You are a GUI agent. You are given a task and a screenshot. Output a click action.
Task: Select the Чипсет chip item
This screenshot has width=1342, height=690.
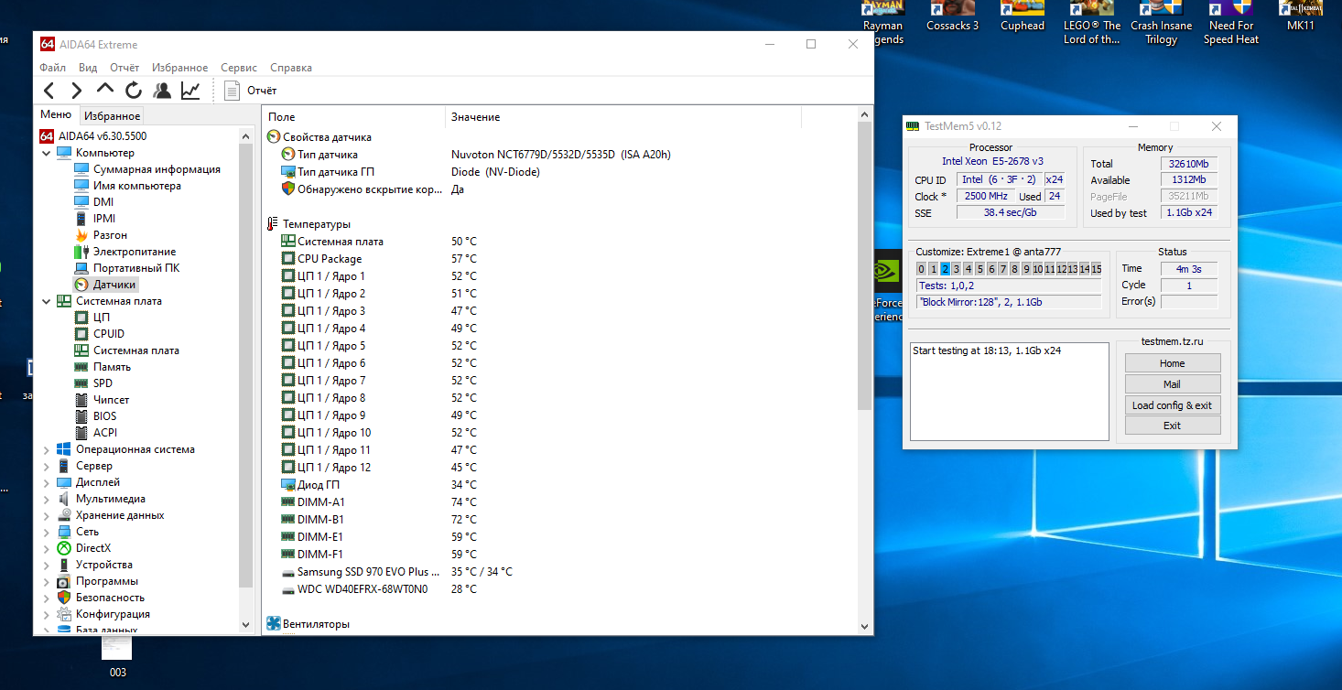click(111, 400)
